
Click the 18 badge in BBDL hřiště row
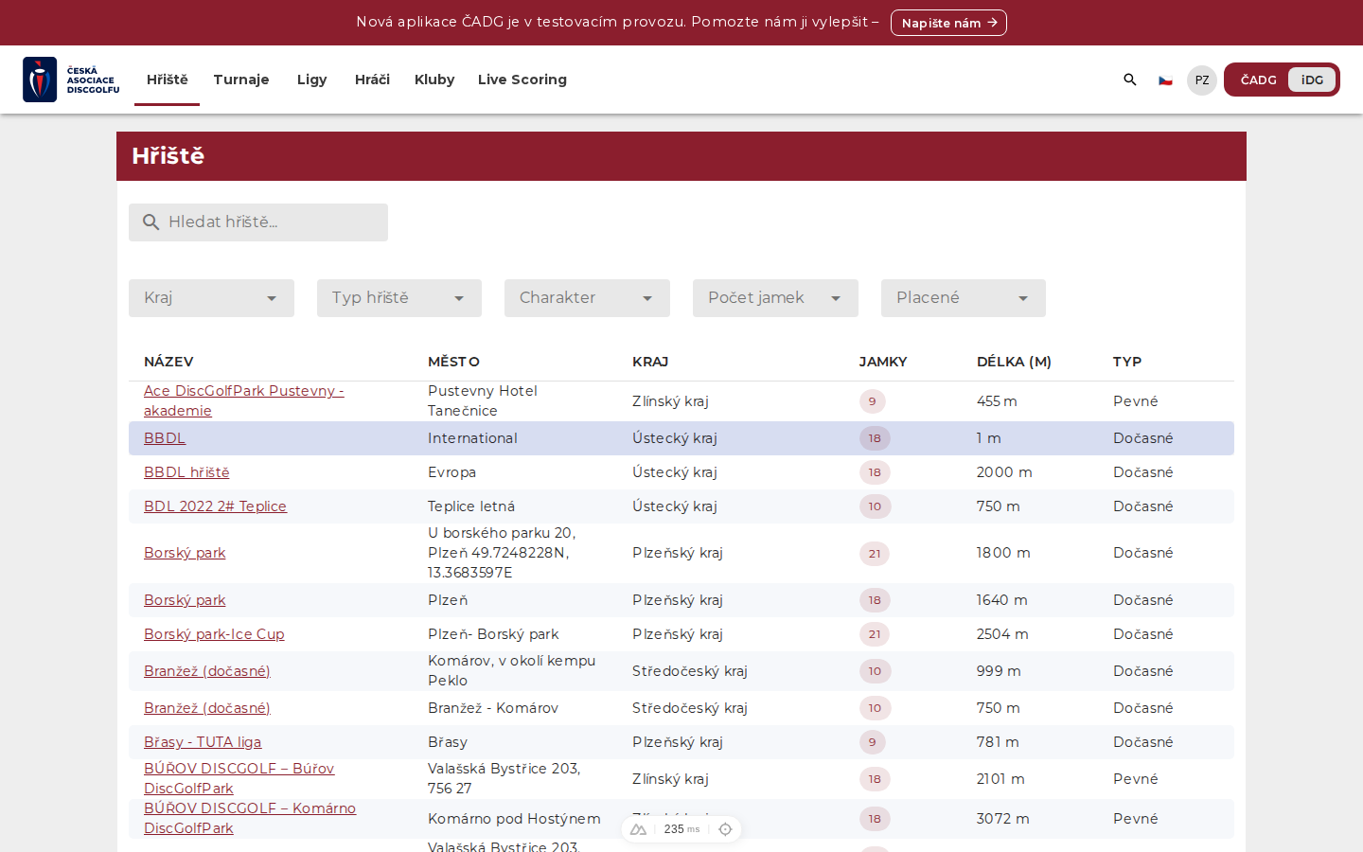click(875, 472)
